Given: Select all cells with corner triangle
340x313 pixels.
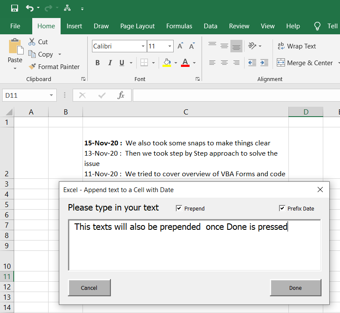Looking at the screenshot, I should tap(9, 112).
